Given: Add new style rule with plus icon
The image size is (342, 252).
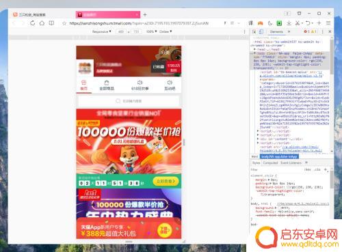Looking at the screenshot, I should click(x=326, y=169).
